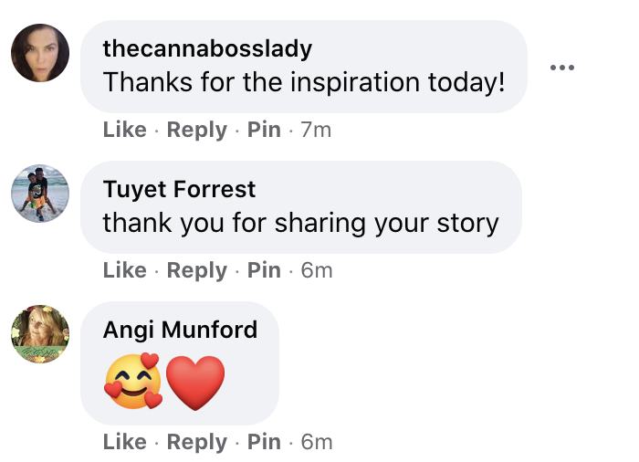The width and height of the screenshot is (639, 462).
Task: Like Angi Munford's emoji comment
Action: point(124,442)
